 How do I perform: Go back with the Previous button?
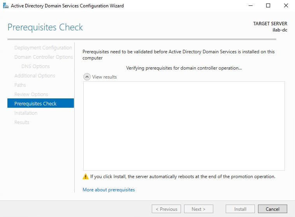point(166,209)
